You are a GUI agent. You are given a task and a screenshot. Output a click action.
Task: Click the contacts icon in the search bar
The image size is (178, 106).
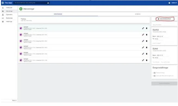[48, 3]
